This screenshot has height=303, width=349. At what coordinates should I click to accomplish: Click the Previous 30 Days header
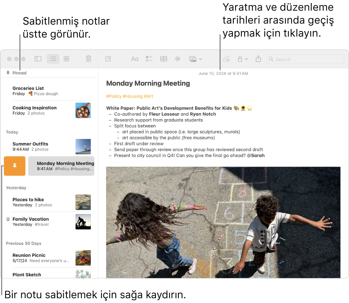24,243
